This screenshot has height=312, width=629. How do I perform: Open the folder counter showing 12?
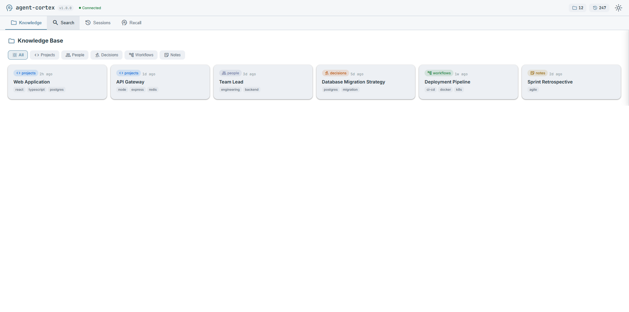pos(578,8)
